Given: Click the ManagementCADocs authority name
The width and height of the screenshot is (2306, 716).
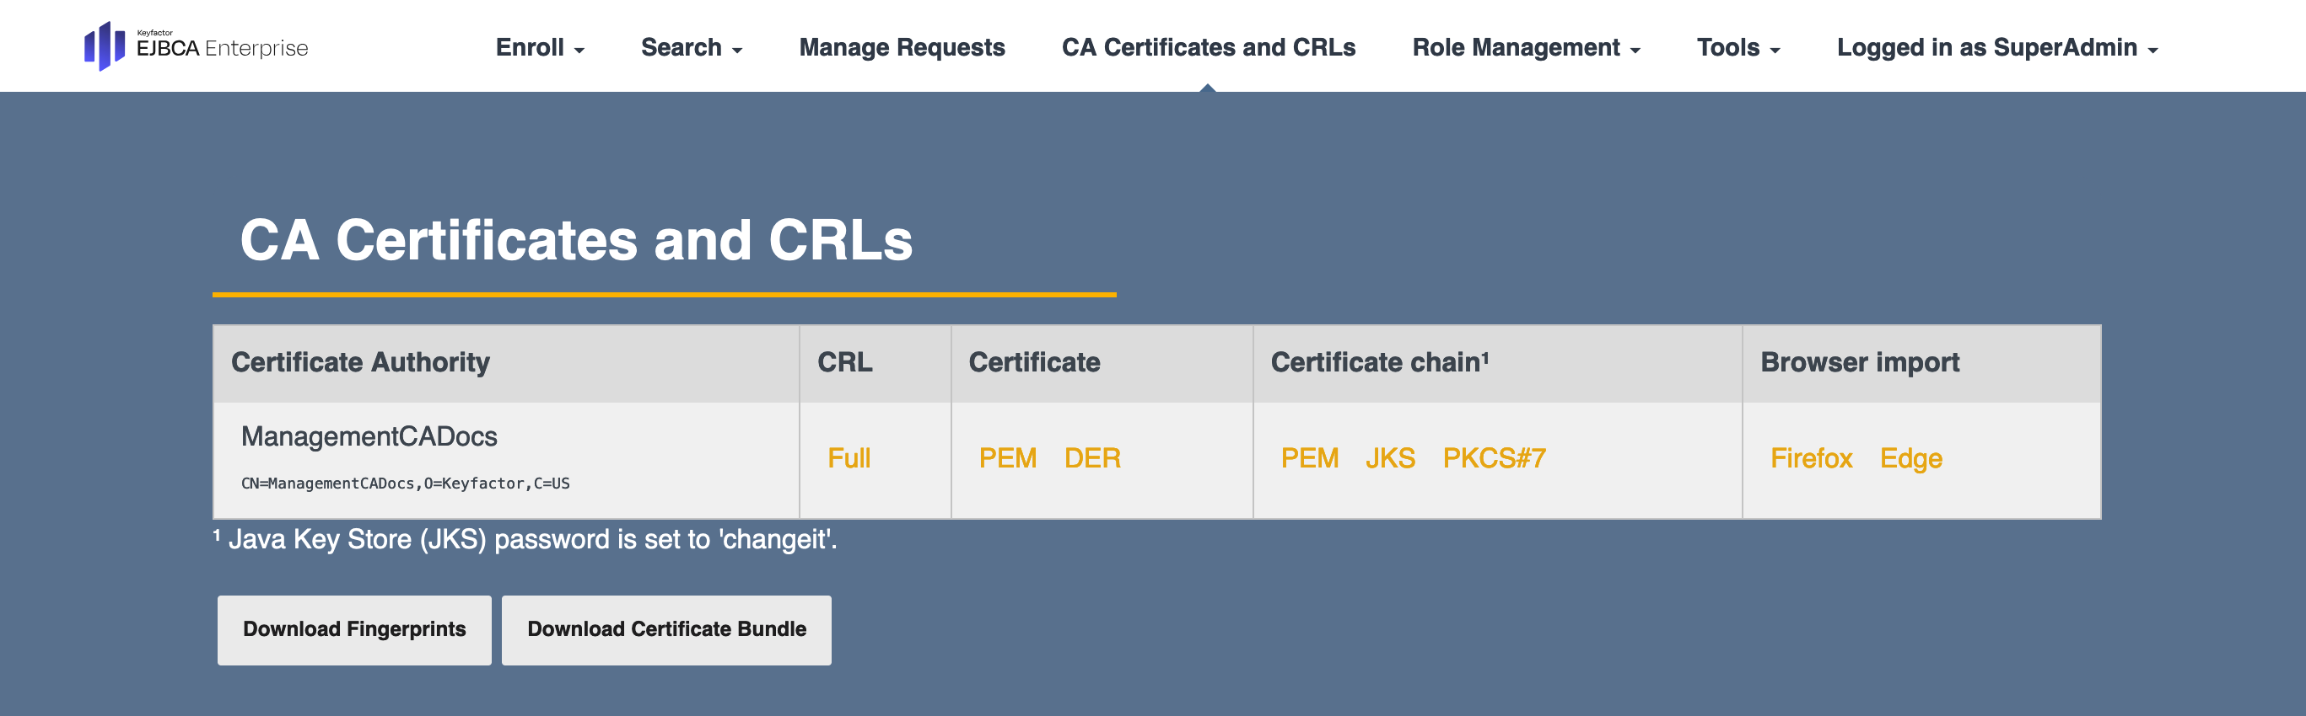Looking at the screenshot, I should coord(369,436).
